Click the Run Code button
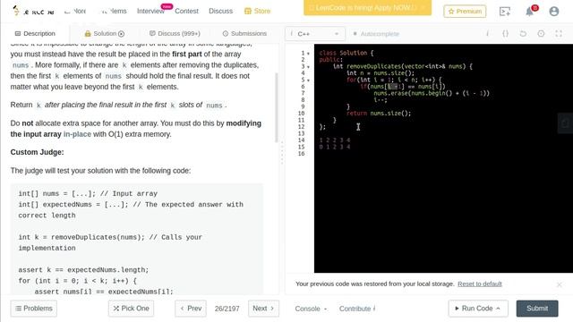Screen dimensions: 573x322 click(478, 309)
